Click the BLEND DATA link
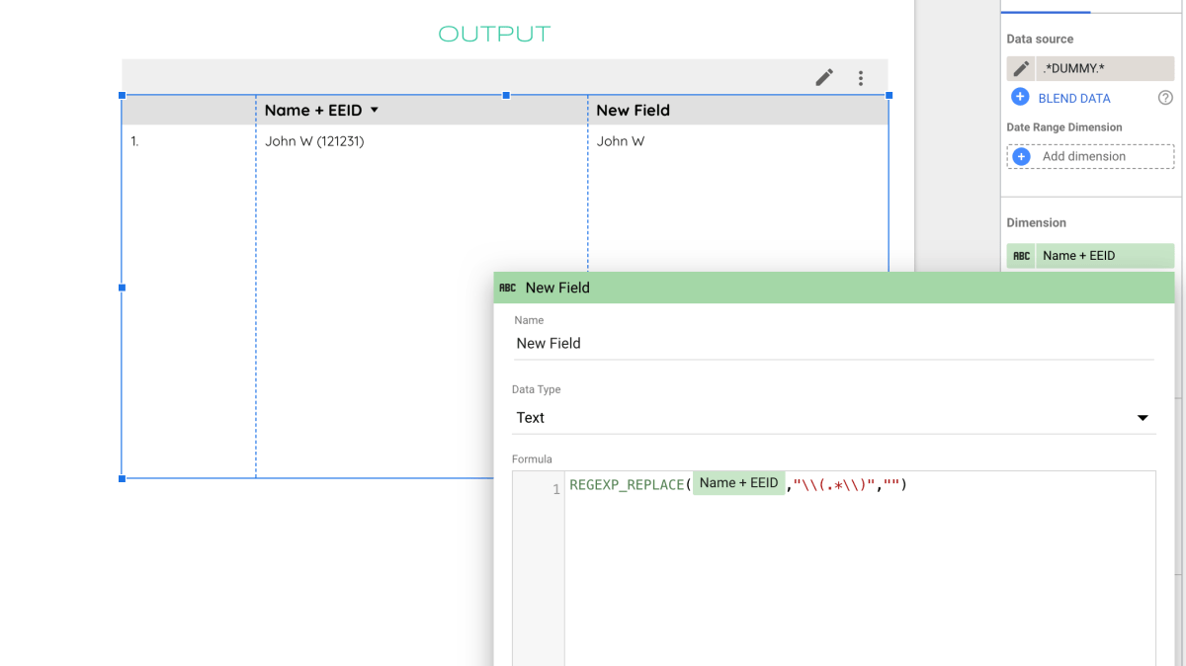 point(1073,98)
